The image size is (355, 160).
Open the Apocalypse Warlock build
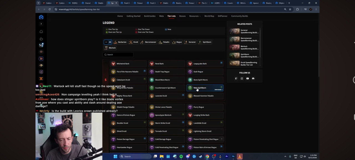click(x=167, y=115)
